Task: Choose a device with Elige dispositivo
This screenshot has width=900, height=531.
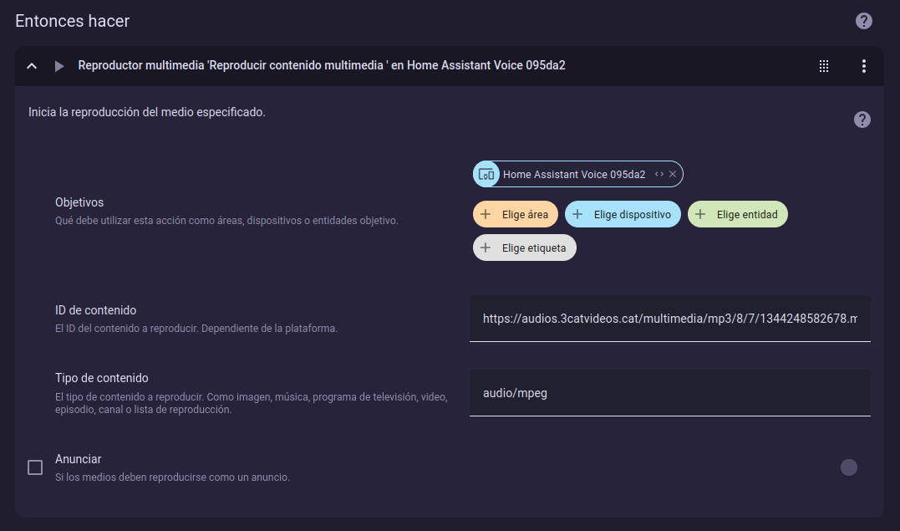Action: tap(623, 214)
